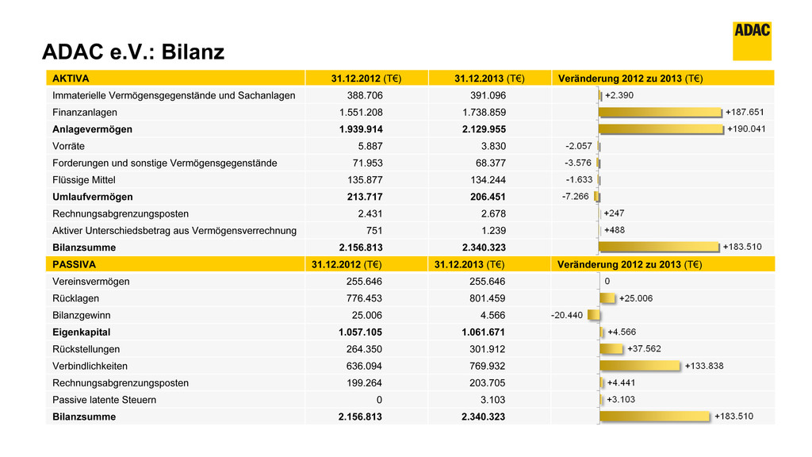The image size is (812, 457).
Task: Select Flüssige Mittel 2012 value 135.877
Action: point(365,180)
